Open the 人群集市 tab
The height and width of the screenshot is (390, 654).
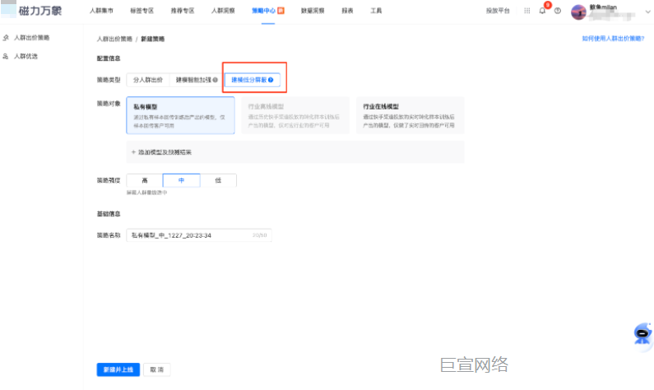(101, 11)
